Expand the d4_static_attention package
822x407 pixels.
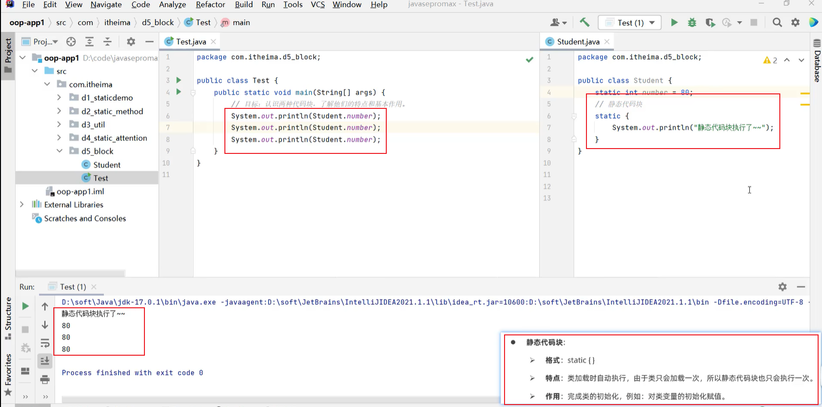[59, 138]
